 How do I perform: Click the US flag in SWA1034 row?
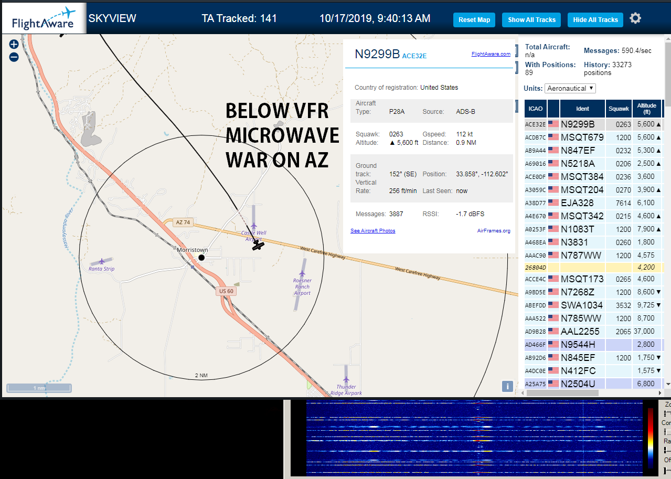553,305
